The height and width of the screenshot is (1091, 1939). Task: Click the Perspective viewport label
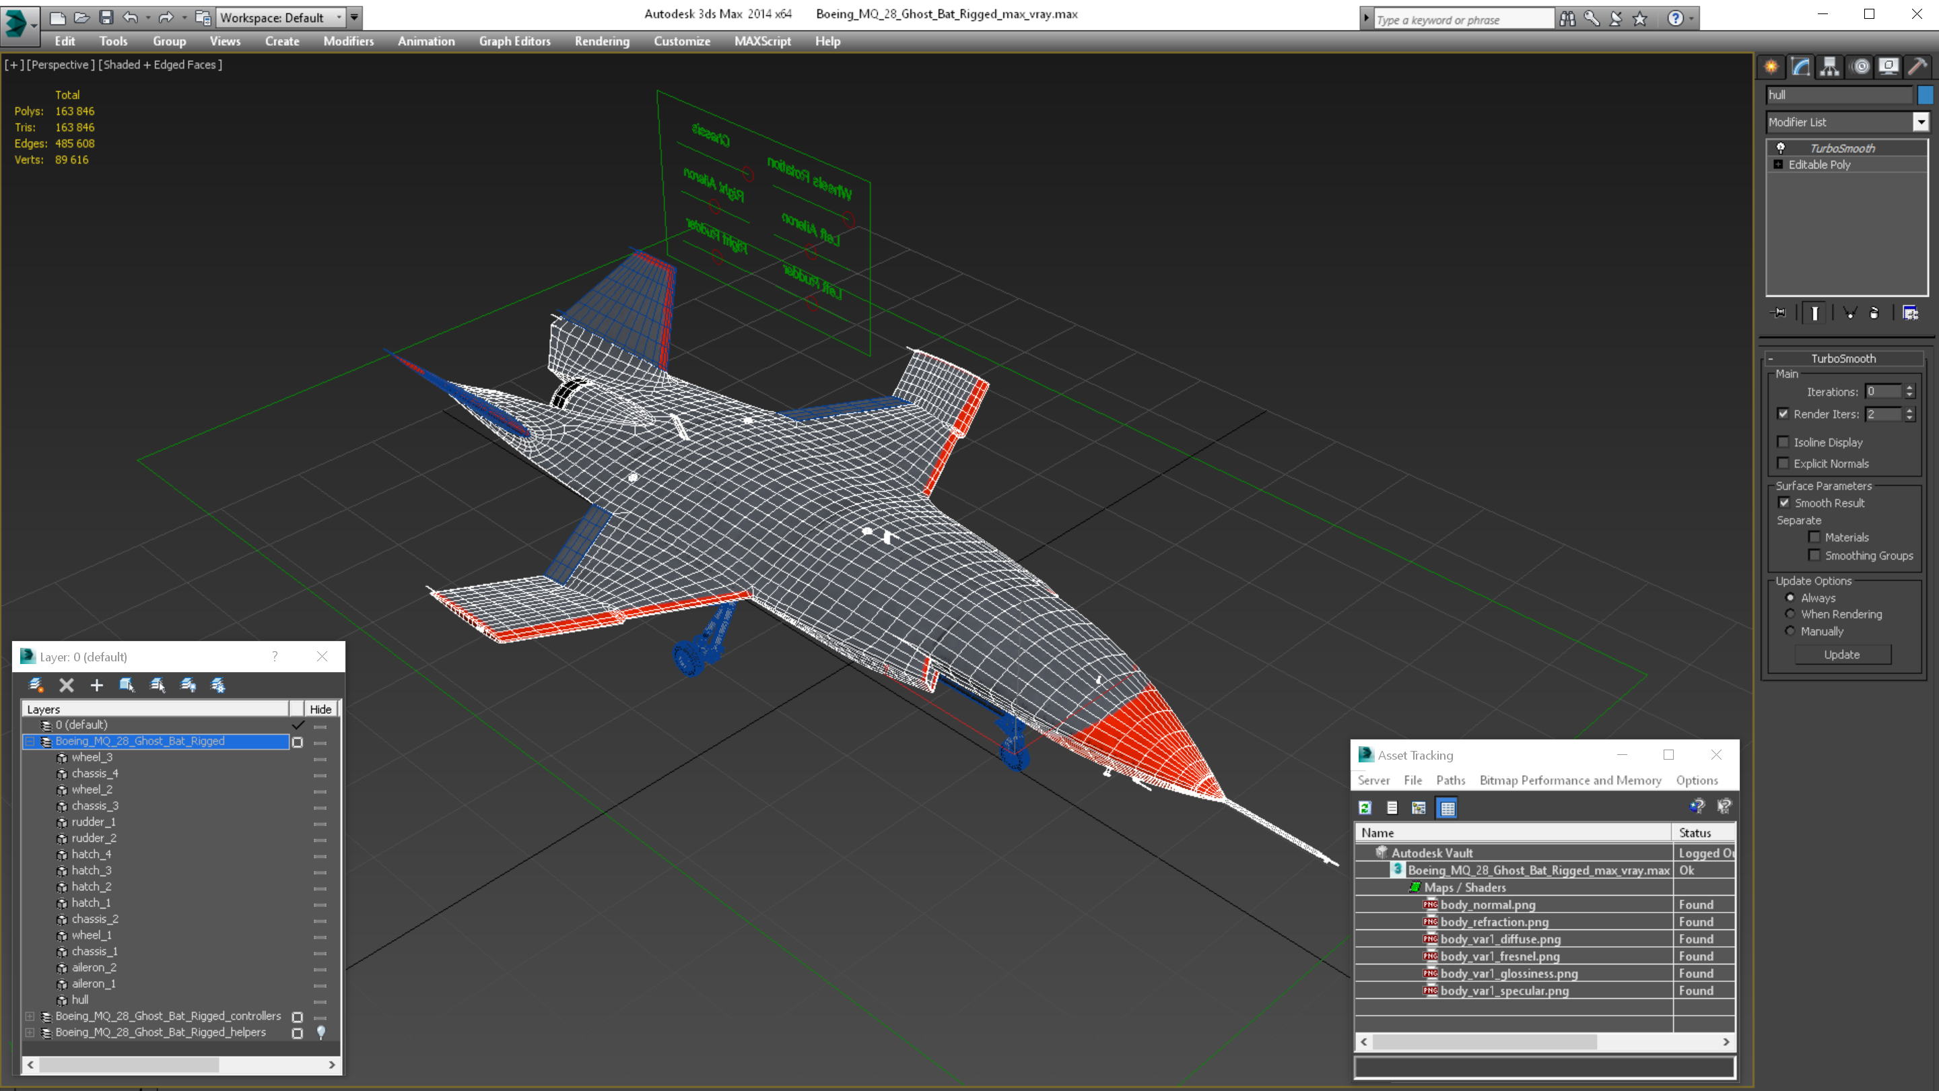point(60,65)
